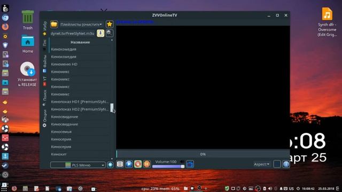Open the PLS Меню dropdown
Image resolution: width=342 pixels, height=192 pixels.
click(78, 165)
